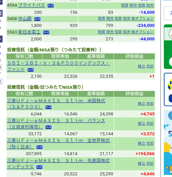Image resolution: width=172 pixels, height=177 pixels.
Task: Click 信売 for ブライトパス
Action: (x=150, y=5)
